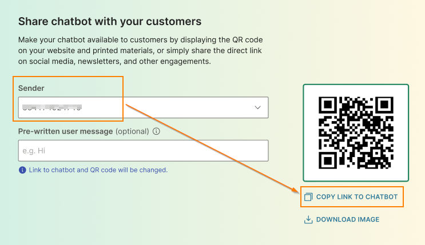425x245 pixels.
Task: Click the 'Link to chatbot and QR code will be changed' notice
Action: tap(98, 170)
